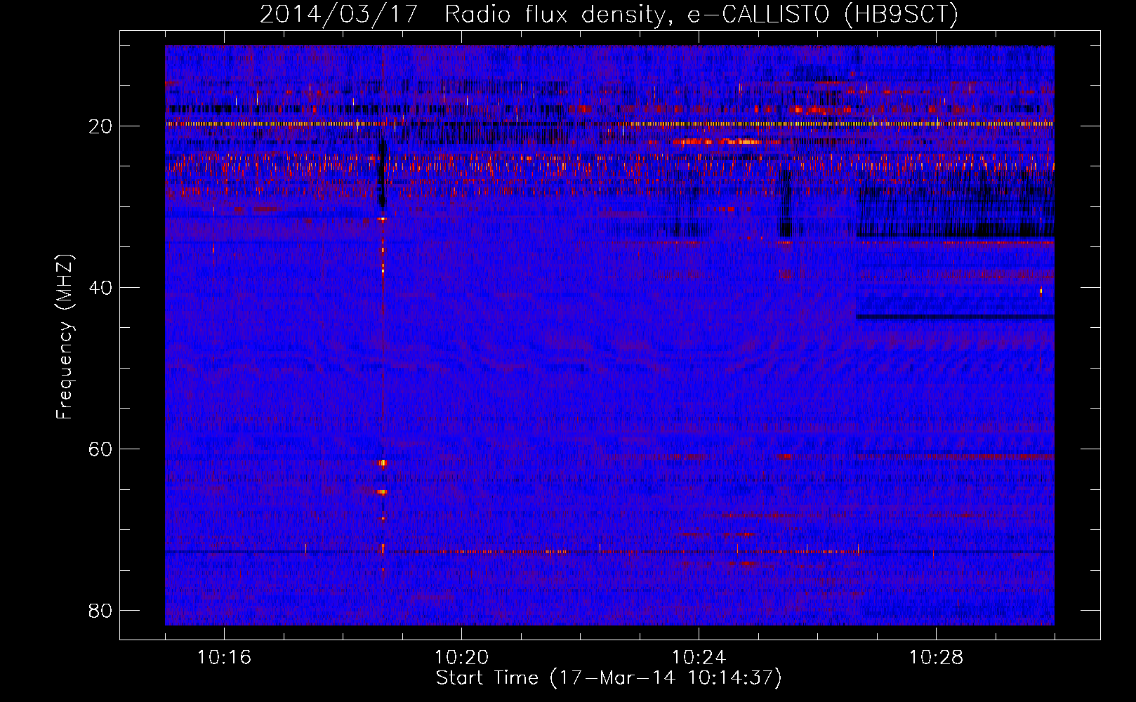This screenshot has height=702, width=1136.
Task: Click the '80' frequency tick label
Action: pyautogui.click(x=100, y=611)
